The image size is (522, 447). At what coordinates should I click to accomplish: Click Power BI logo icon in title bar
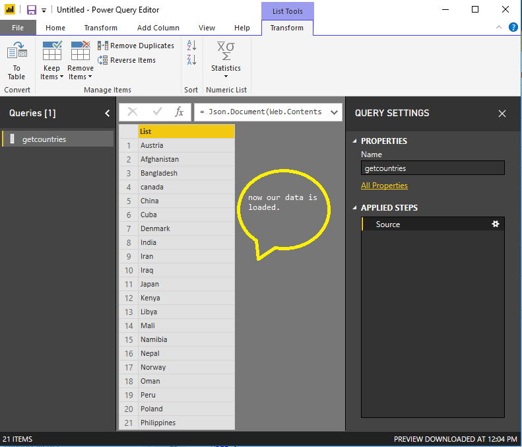tap(10, 9)
